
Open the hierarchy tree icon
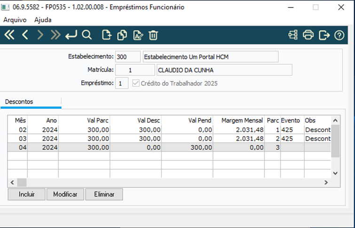(293, 35)
